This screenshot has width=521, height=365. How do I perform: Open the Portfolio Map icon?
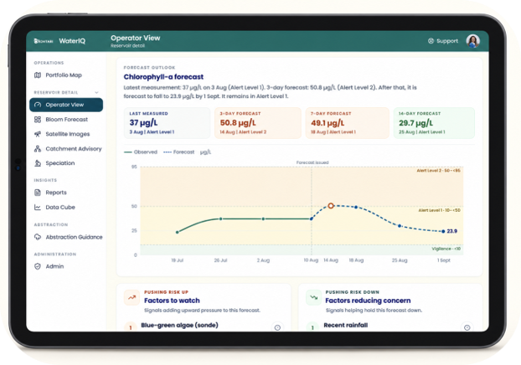[x=38, y=75]
